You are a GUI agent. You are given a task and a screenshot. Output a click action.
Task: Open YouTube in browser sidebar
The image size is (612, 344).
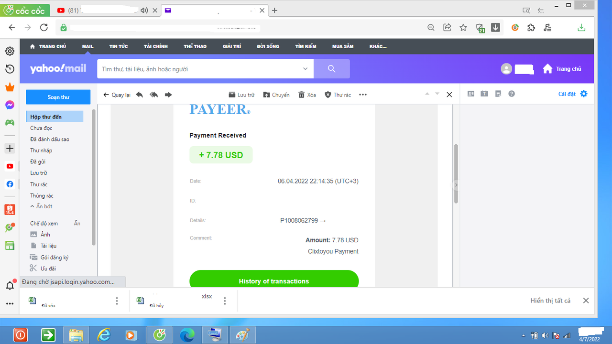point(10,166)
